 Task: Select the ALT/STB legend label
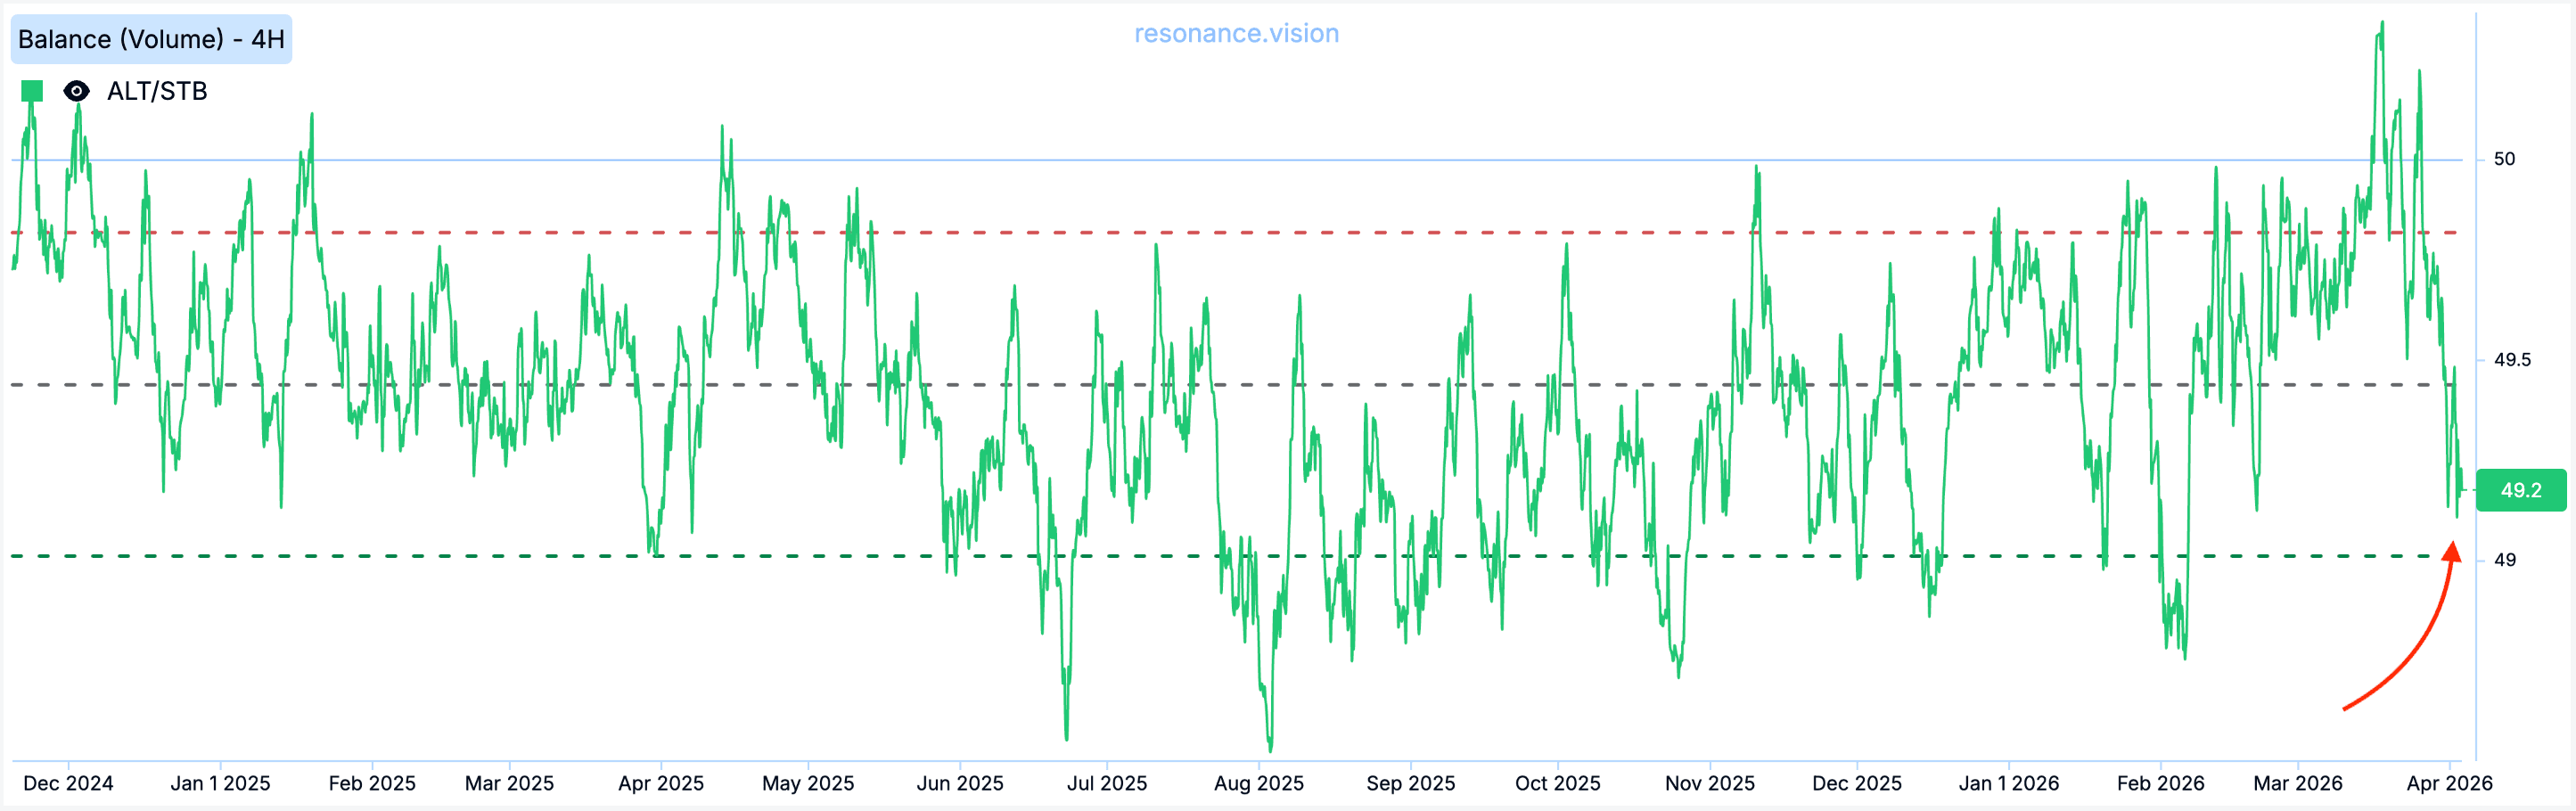click(157, 91)
